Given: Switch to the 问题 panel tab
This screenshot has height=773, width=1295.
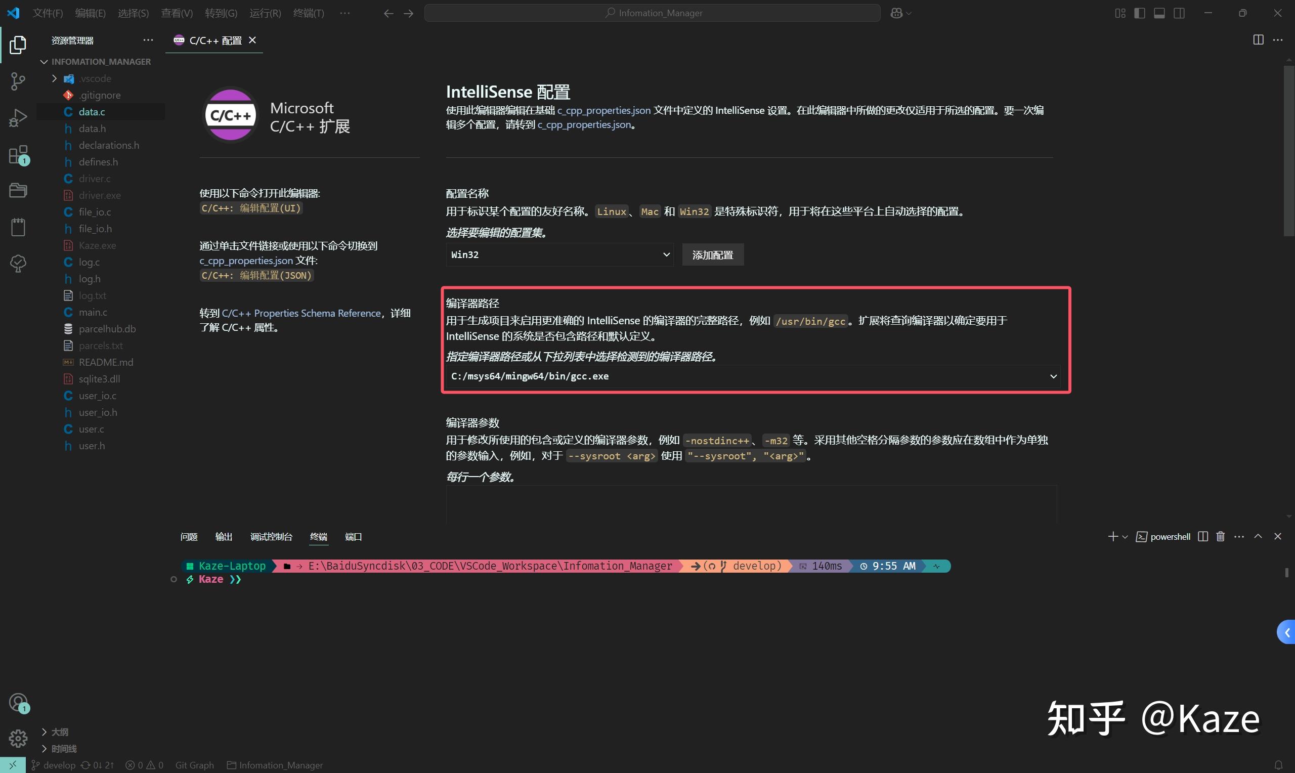Looking at the screenshot, I should tap(189, 537).
